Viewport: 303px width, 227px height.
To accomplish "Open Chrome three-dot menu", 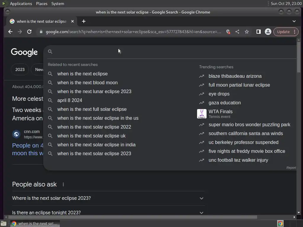I will [295, 32].
